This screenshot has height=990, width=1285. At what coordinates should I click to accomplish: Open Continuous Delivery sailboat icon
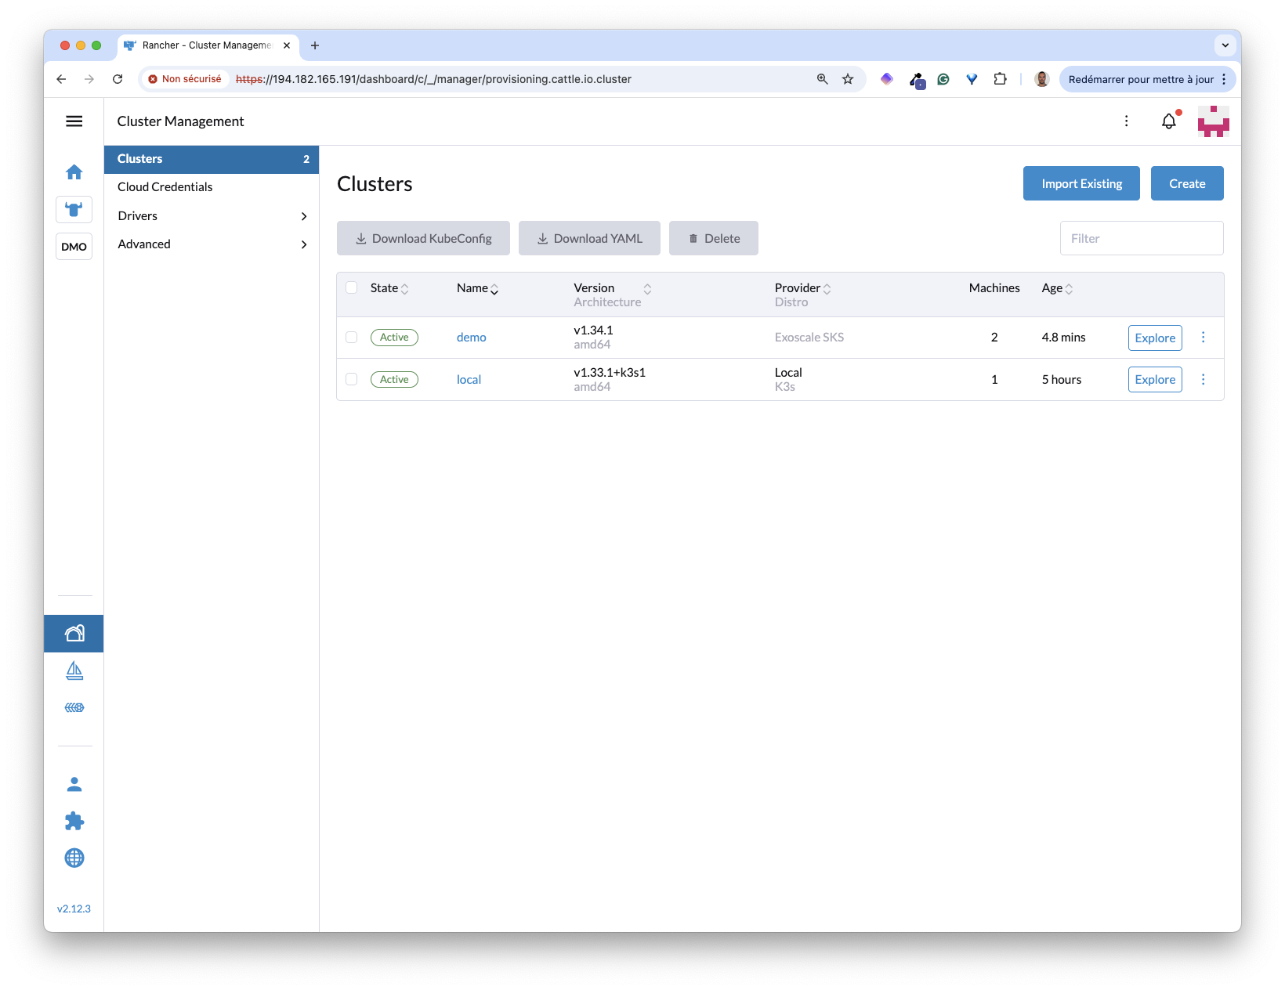(74, 670)
